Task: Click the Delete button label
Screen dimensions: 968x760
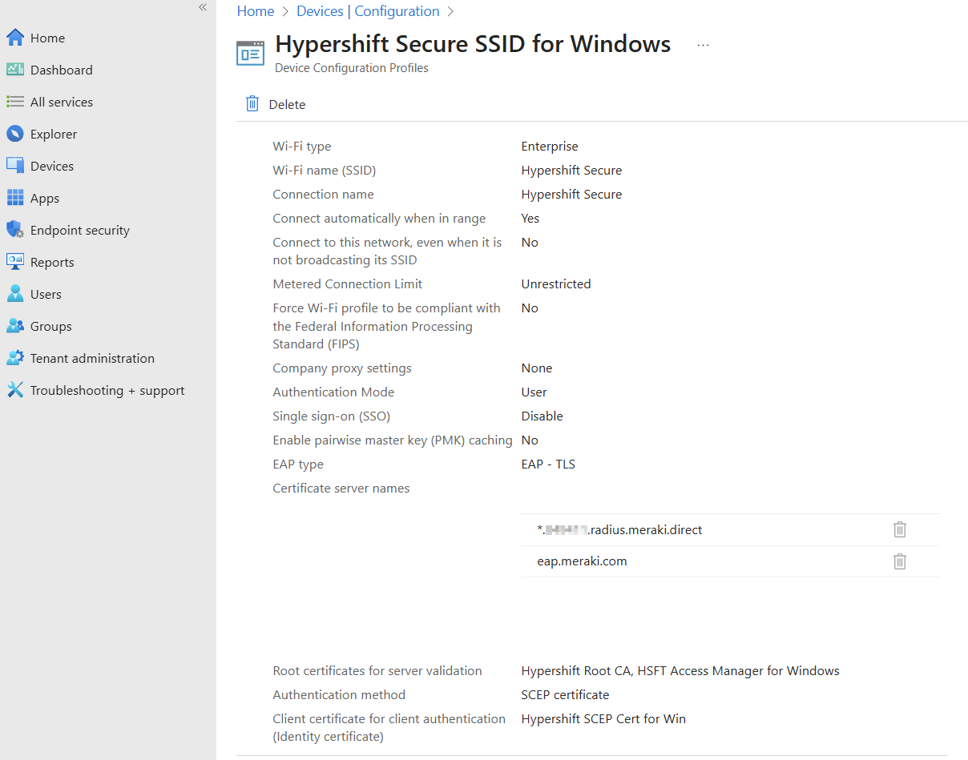Action: 287,104
